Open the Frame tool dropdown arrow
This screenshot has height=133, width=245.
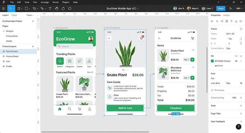tap(22, 9)
